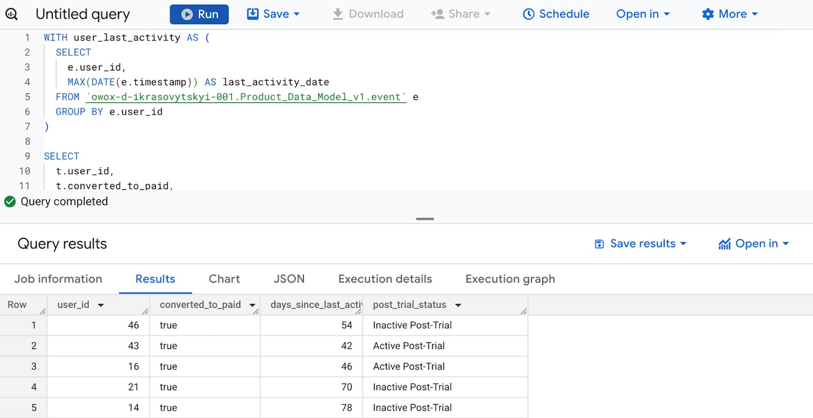This screenshot has width=813, height=418.
Task: Click user_id cell 21
Action: (x=98, y=387)
